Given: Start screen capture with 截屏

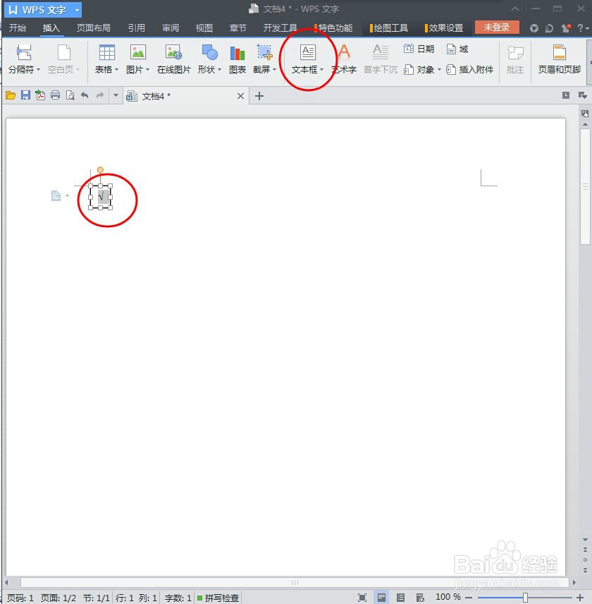Looking at the screenshot, I should click(265, 52).
